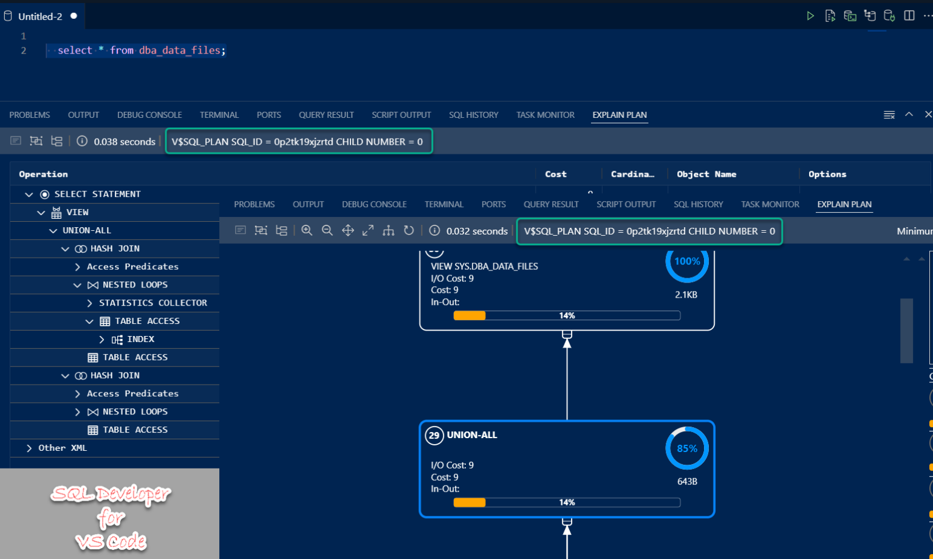Click the V$SQL_PLAN SQL_ID label
933x559 pixels.
[649, 231]
